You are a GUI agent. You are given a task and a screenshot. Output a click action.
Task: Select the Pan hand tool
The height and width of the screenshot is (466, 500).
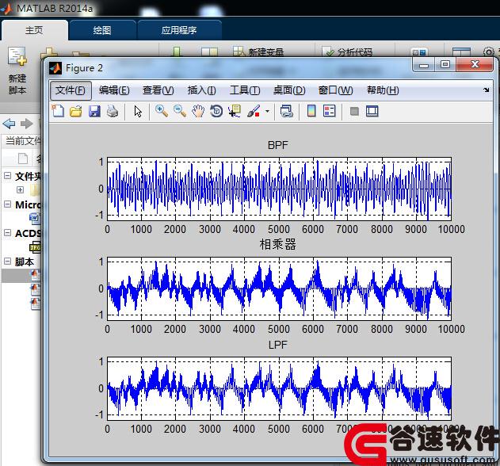198,111
